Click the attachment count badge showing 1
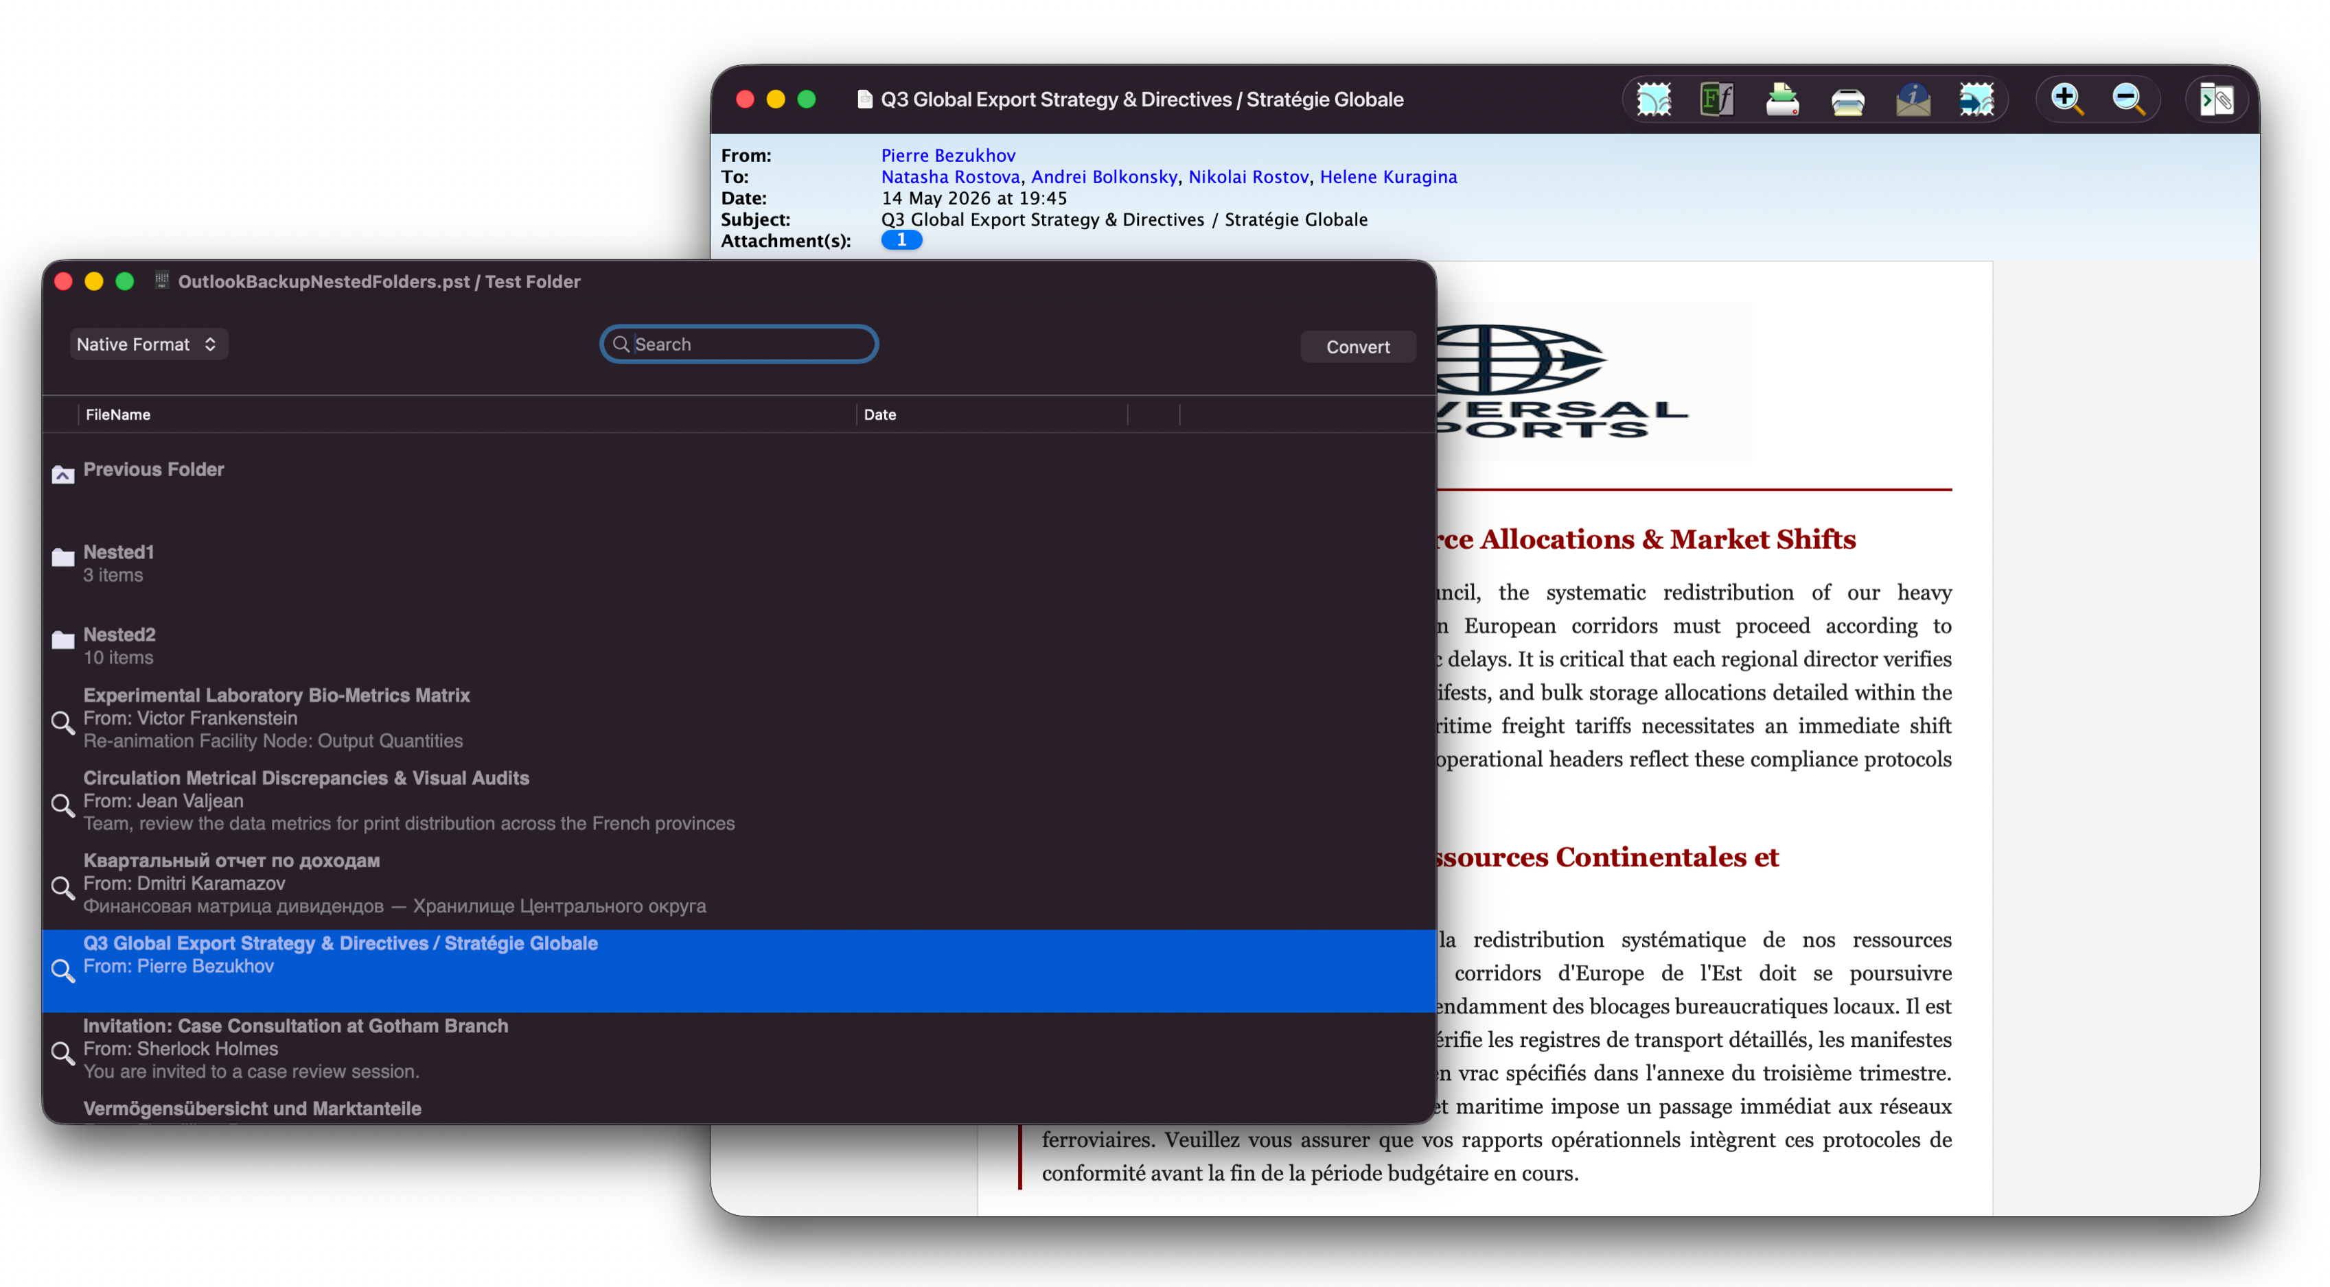 click(901, 239)
